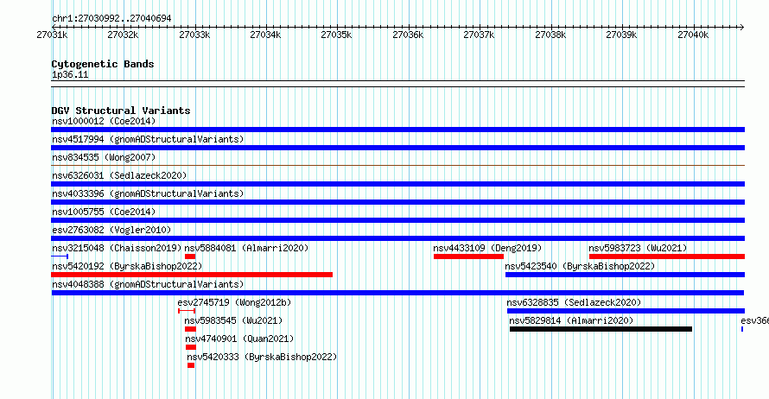The height and width of the screenshot is (399, 769).
Task: Click the nsv5423540 (ByrskaBishop2022) label
Action: [580, 266]
